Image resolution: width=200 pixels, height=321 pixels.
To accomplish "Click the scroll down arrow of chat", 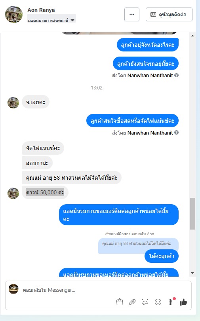I will [x=192, y=273].
